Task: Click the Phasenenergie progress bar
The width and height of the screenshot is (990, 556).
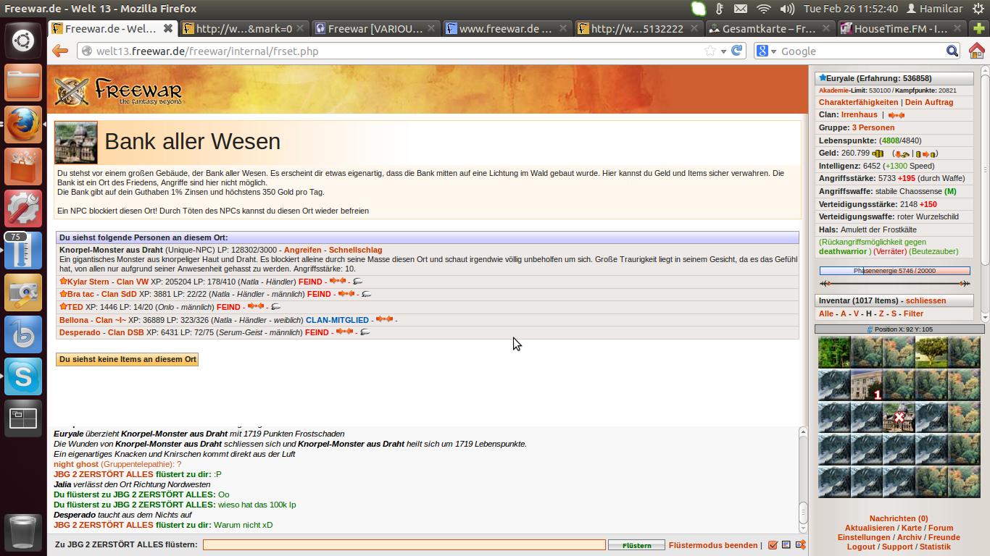Action: 894,271
